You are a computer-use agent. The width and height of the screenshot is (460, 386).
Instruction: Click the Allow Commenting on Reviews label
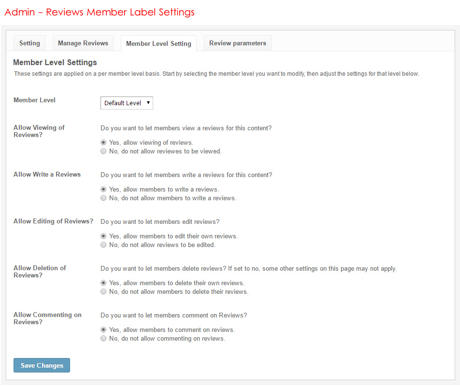[47, 318]
